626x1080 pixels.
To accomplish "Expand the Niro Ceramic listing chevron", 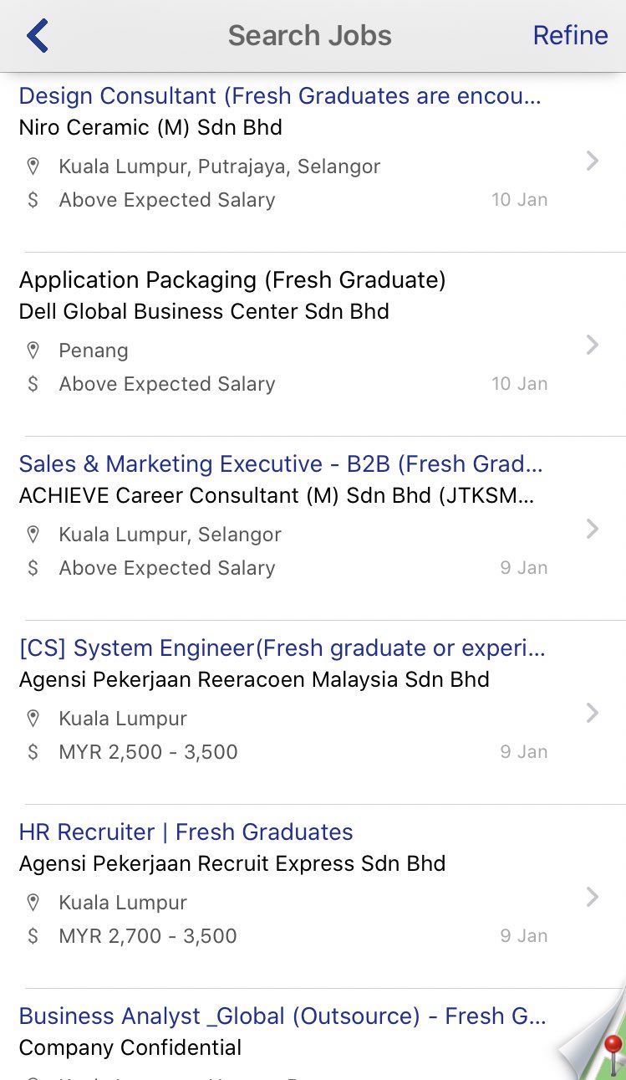I will point(593,161).
